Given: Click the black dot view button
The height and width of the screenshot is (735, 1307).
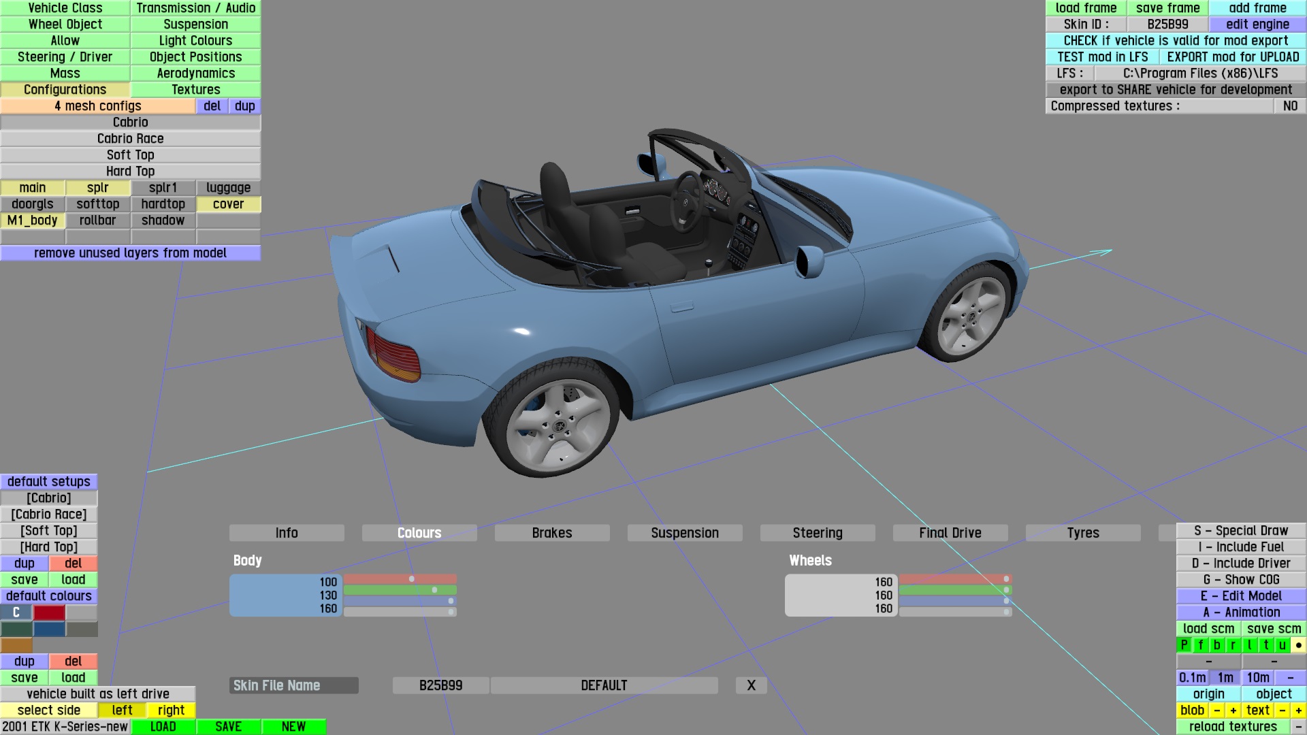Looking at the screenshot, I should coord(1298,644).
